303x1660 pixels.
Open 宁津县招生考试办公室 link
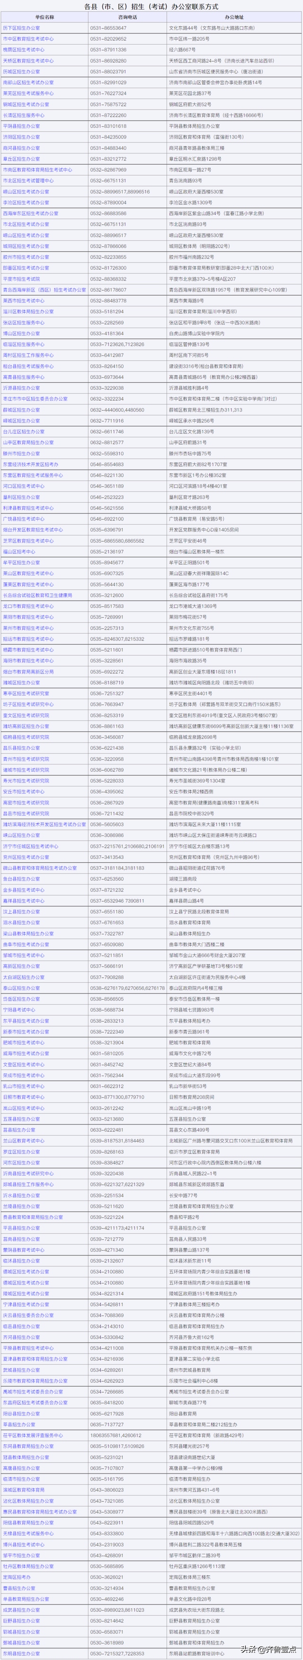coord(27,1304)
